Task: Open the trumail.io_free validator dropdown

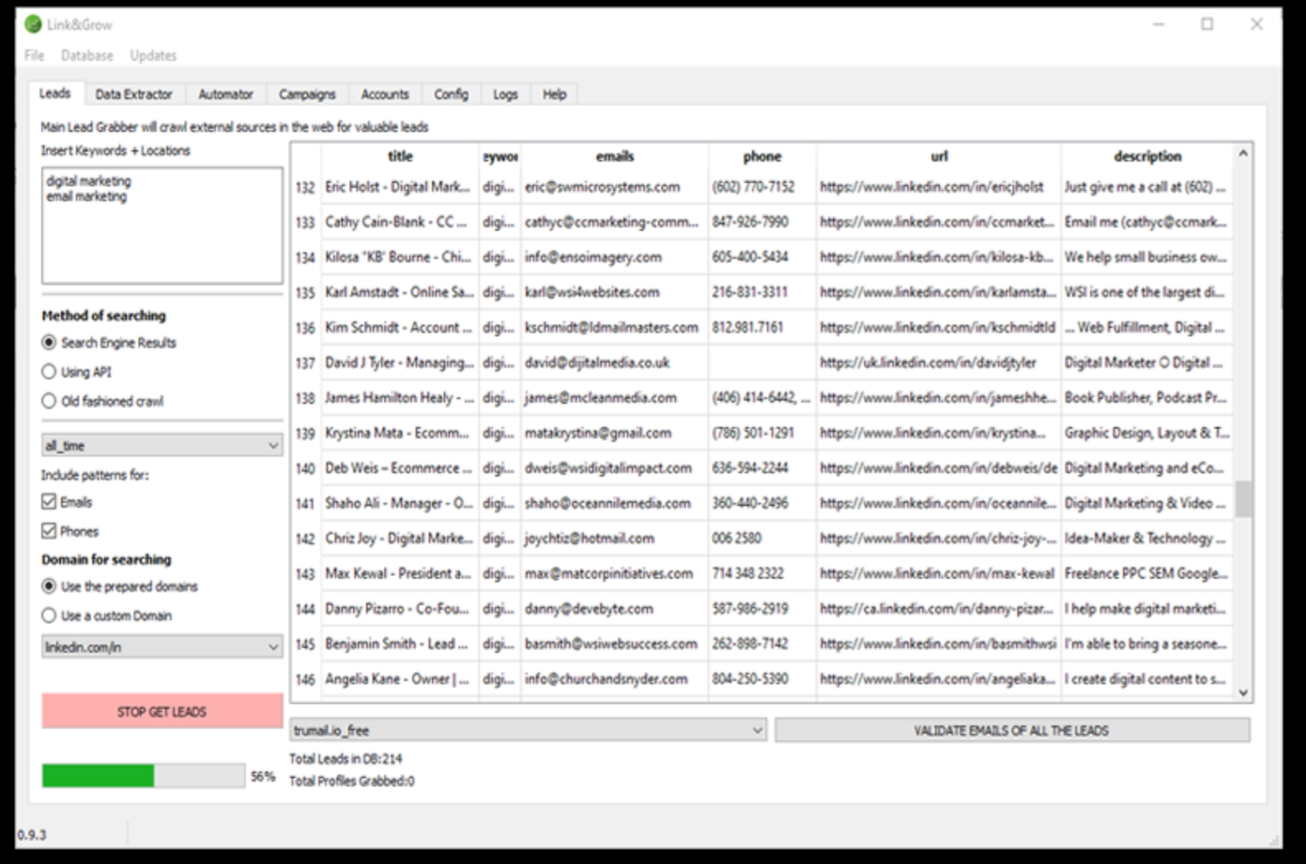Action: 529,730
